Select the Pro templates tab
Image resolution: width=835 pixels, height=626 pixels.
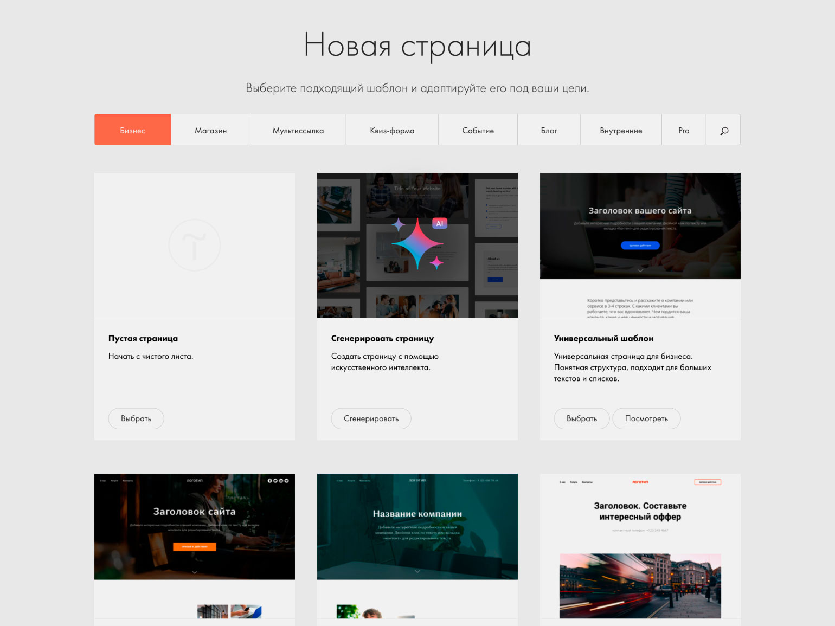tap(684, 131)
